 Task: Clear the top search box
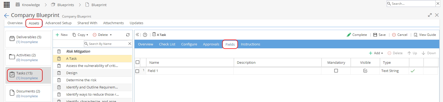point(438,3)
